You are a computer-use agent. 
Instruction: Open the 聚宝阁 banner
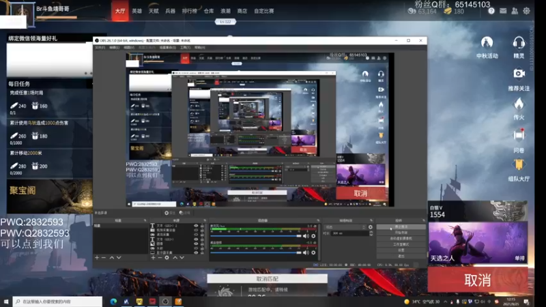49,196
